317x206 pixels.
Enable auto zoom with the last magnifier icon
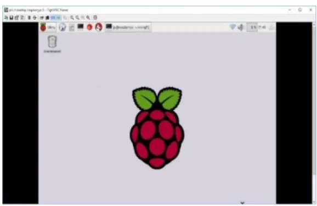click(x=88, y=18)
